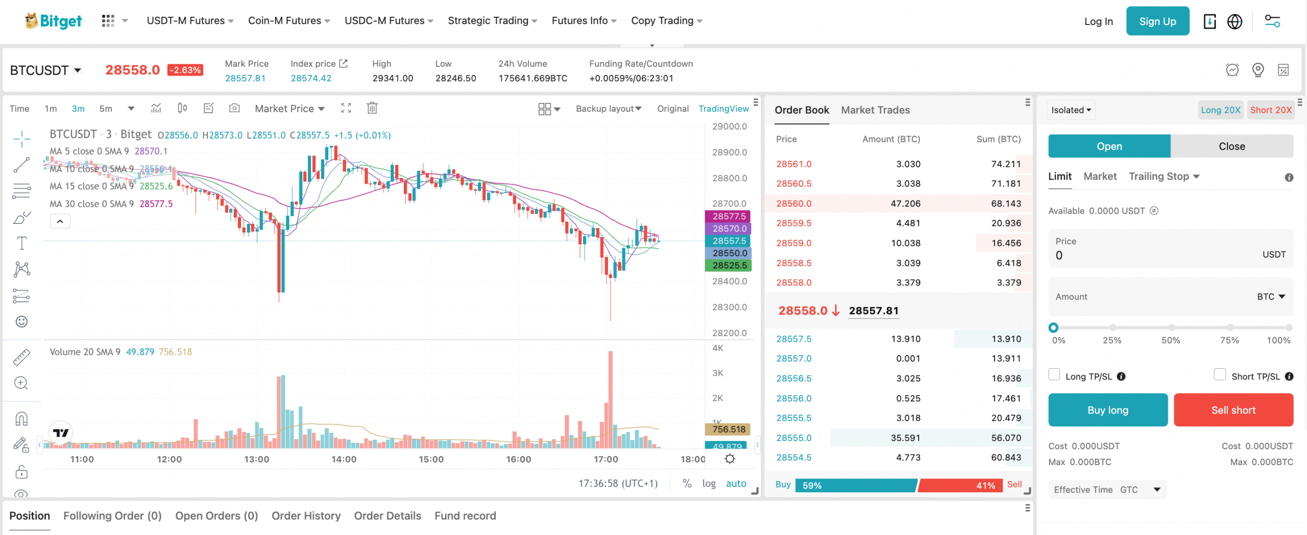Select the trend line drawing tool
Viewport: 1307px width, 535px height.
coord(21,165)
